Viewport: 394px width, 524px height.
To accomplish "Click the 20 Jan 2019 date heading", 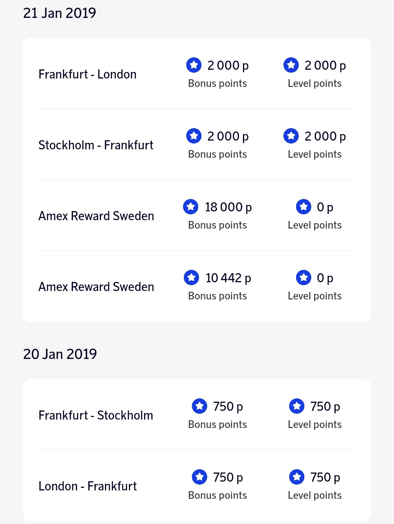I will pyautogui.click(x=60, y=354).
